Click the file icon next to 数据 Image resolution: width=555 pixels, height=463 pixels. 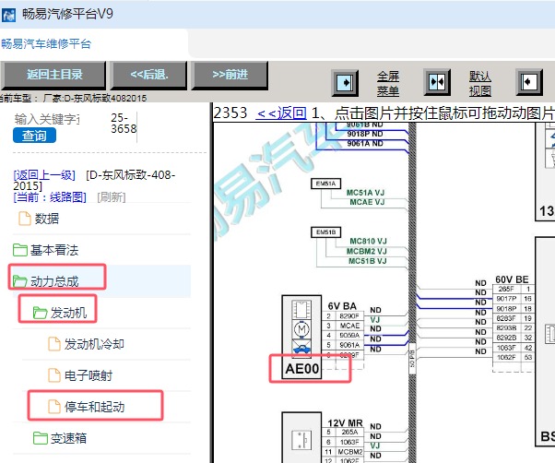point(24,219)
